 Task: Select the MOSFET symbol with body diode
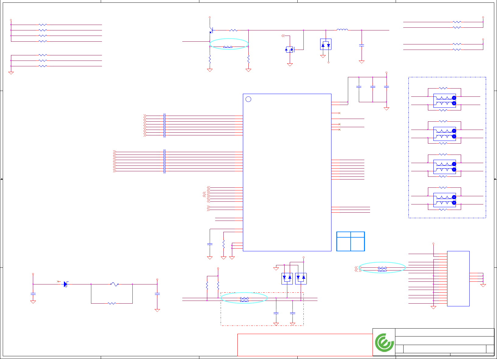[x=290, y=49]
